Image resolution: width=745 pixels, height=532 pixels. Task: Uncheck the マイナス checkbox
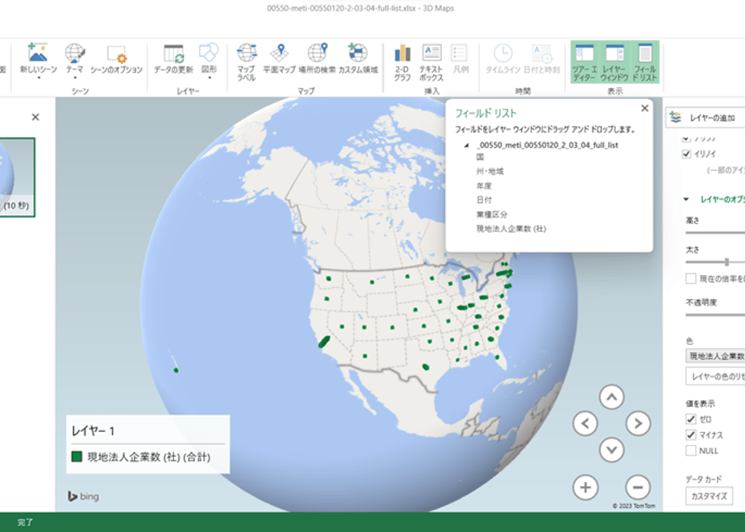point(691,434)
